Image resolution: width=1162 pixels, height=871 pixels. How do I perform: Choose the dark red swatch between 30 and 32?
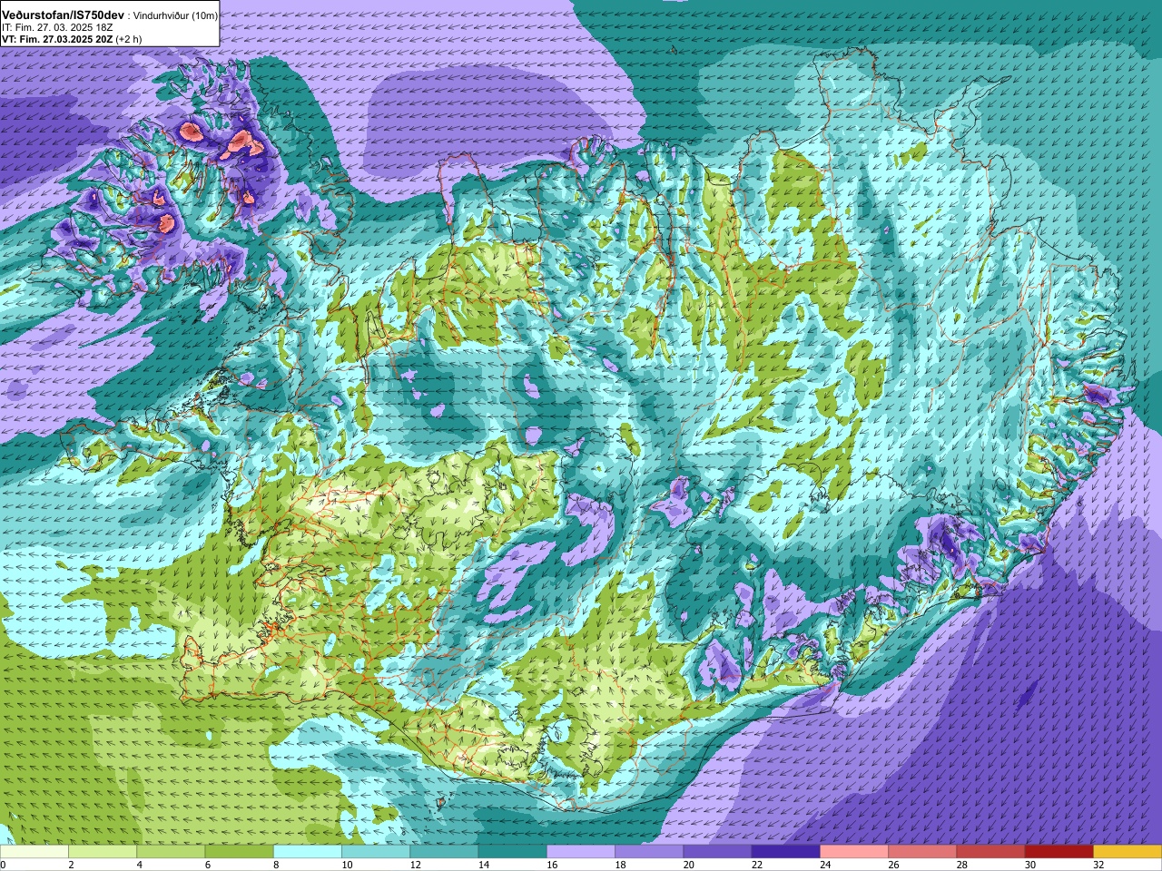click(1059, 852)
